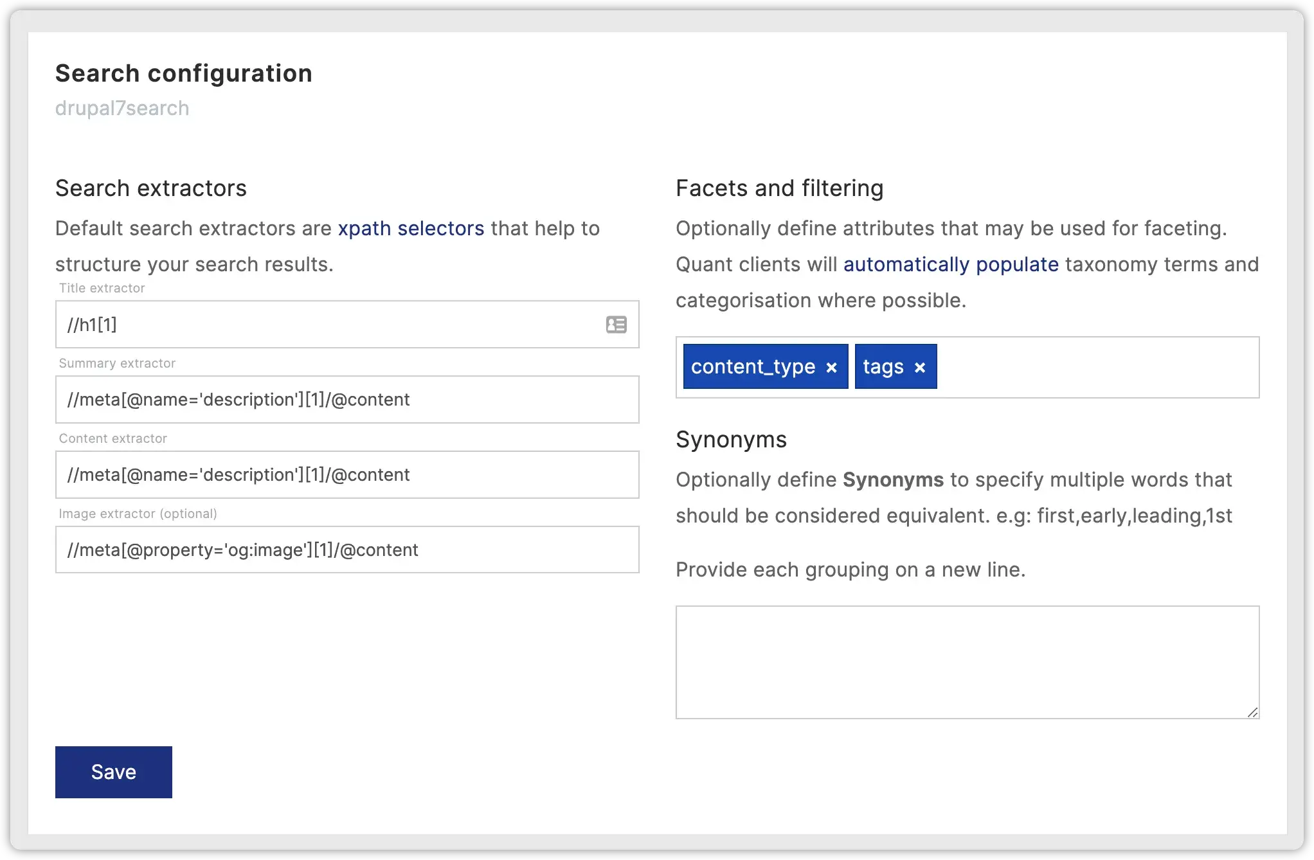This screenshot has height=860, width=1314.
Task: Click the facets input area to add attribute
Action: coord(1093,366)
